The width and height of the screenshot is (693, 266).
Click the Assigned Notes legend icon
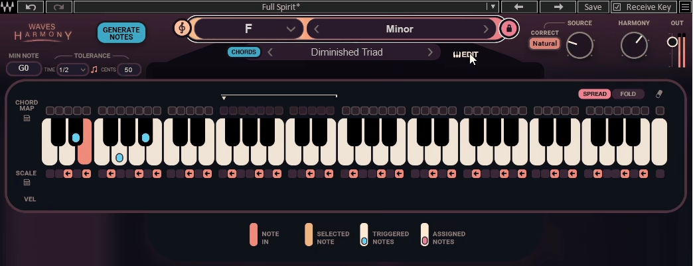coord(424,235)
